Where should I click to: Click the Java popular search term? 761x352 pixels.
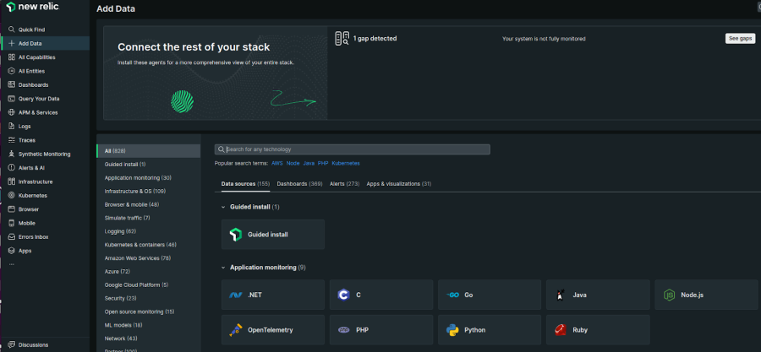click(309, 164)
